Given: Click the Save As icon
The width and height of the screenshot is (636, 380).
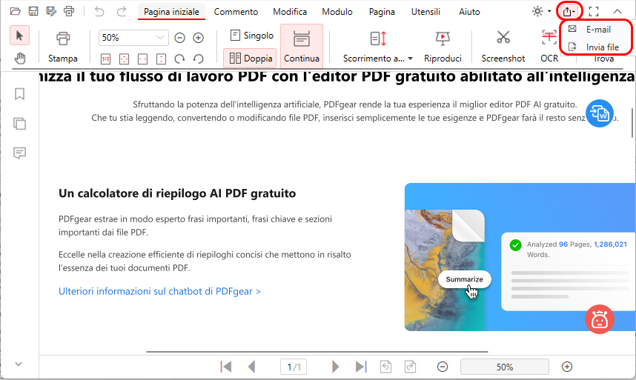Looking at the screenshot, I should click(x=51, y=11).
